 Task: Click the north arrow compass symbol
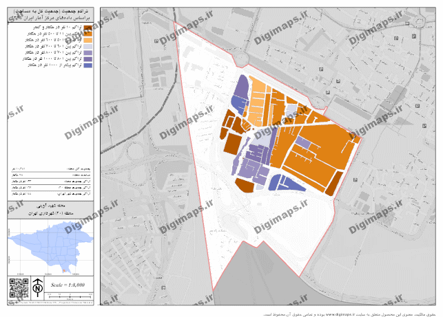click(x=38, y=288)
